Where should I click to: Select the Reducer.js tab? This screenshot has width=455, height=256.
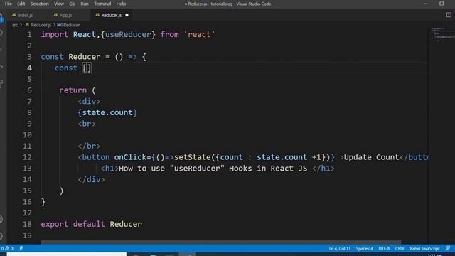coord(112,15)
